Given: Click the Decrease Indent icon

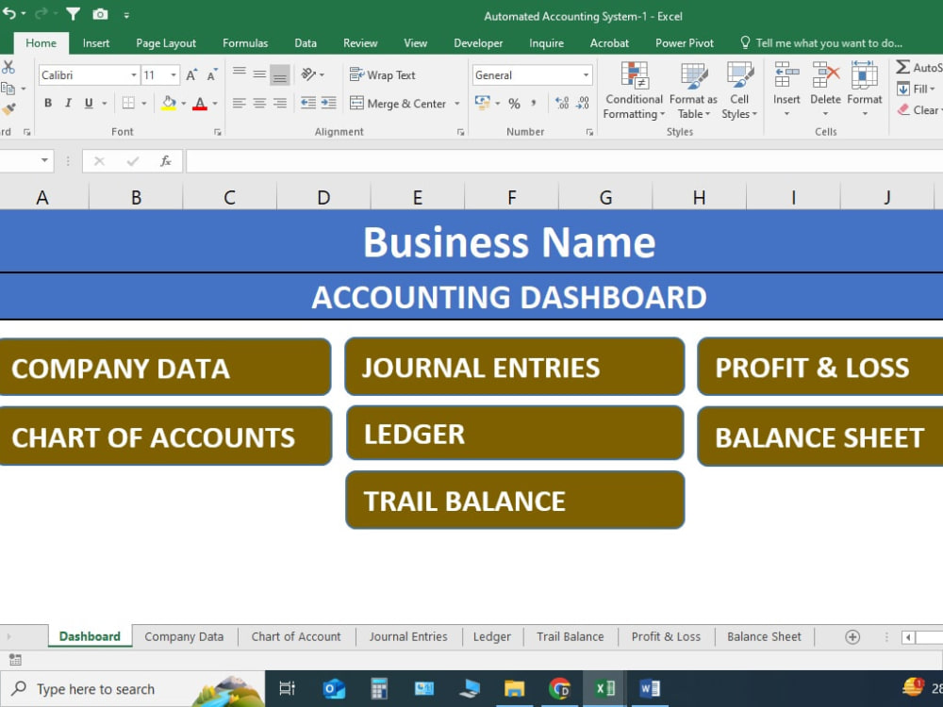Looking at the screenshot, I should pos(308,104).
